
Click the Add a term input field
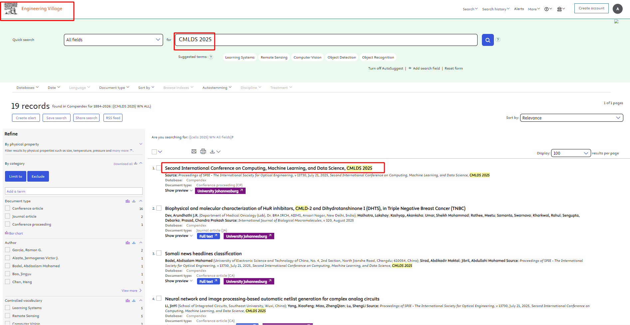[74, 191]
